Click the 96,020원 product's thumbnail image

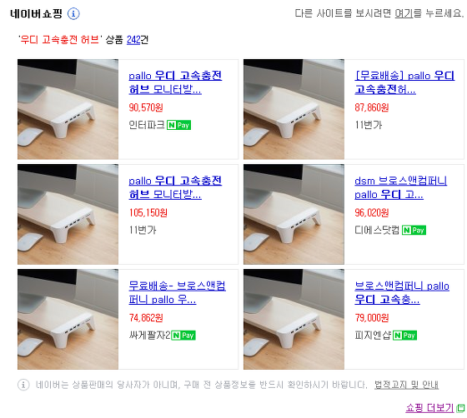294,214
